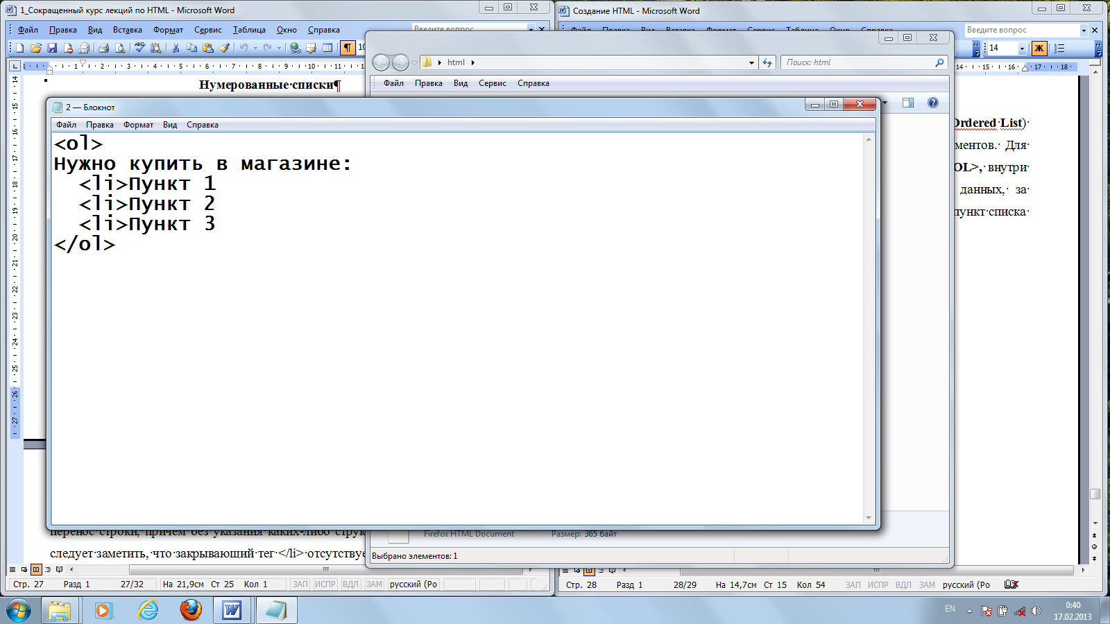Switch to Web Layout view in left Word

[24, 569]
